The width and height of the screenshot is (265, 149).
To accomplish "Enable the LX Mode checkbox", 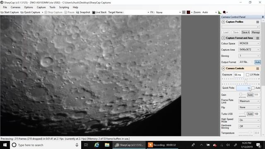I will coord(248,74).
